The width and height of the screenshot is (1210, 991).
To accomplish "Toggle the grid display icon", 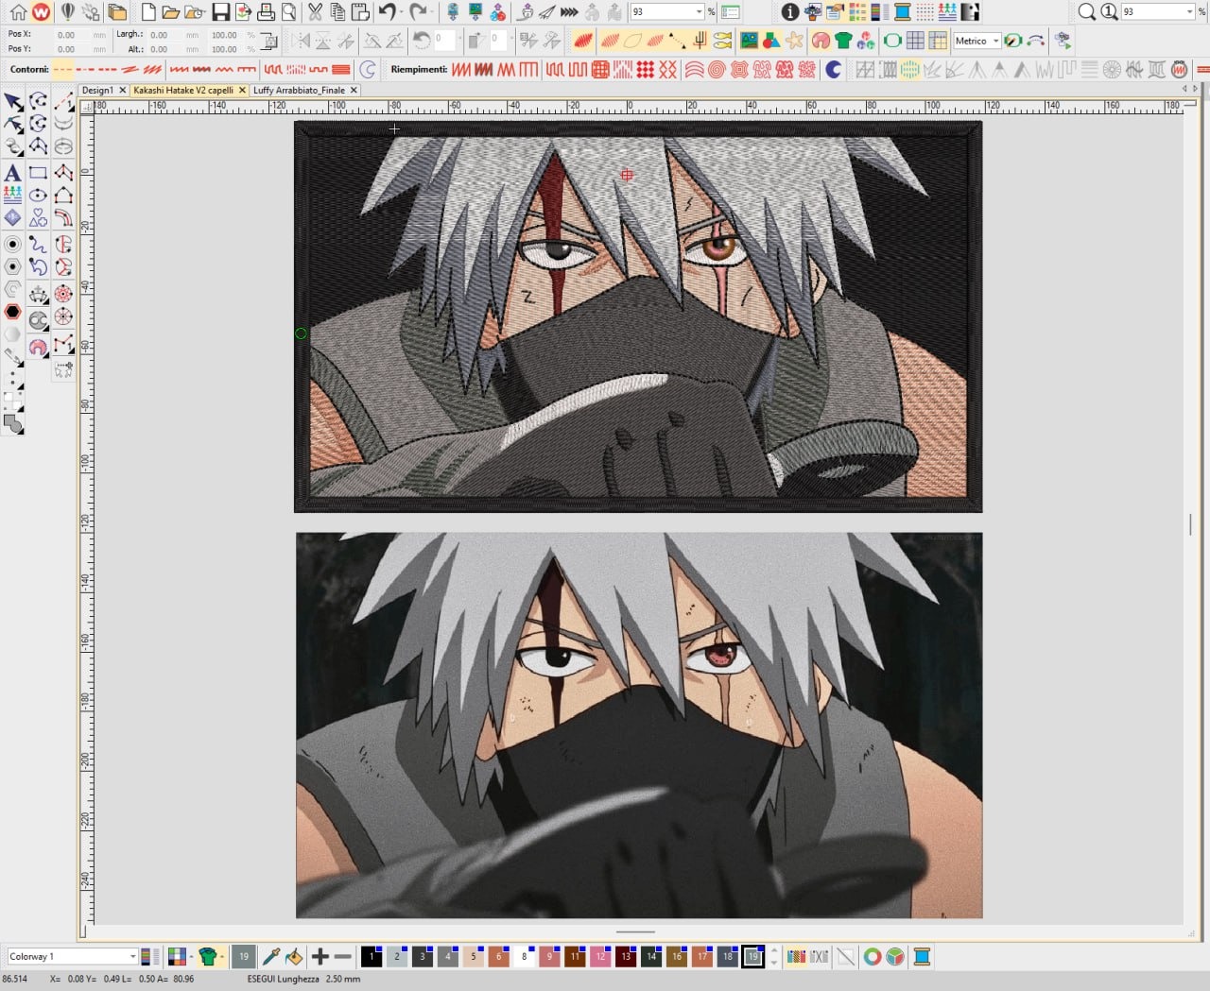I will pos(915,41).
